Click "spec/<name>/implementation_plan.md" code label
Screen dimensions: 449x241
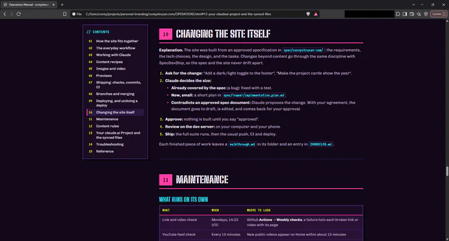point(254,95)
